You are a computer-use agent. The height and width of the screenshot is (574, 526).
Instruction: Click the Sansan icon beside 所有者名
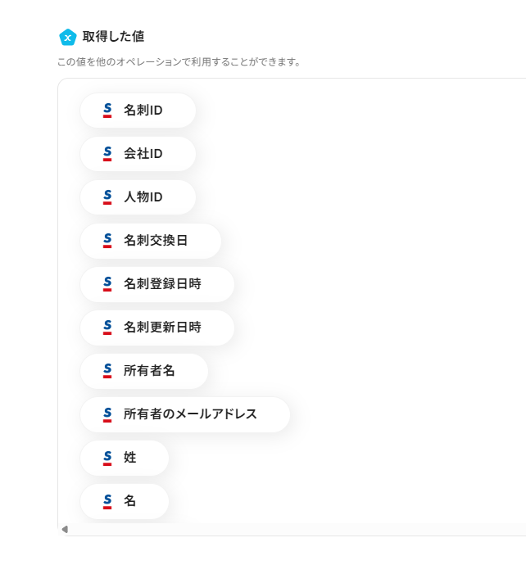tap(107, 371)
